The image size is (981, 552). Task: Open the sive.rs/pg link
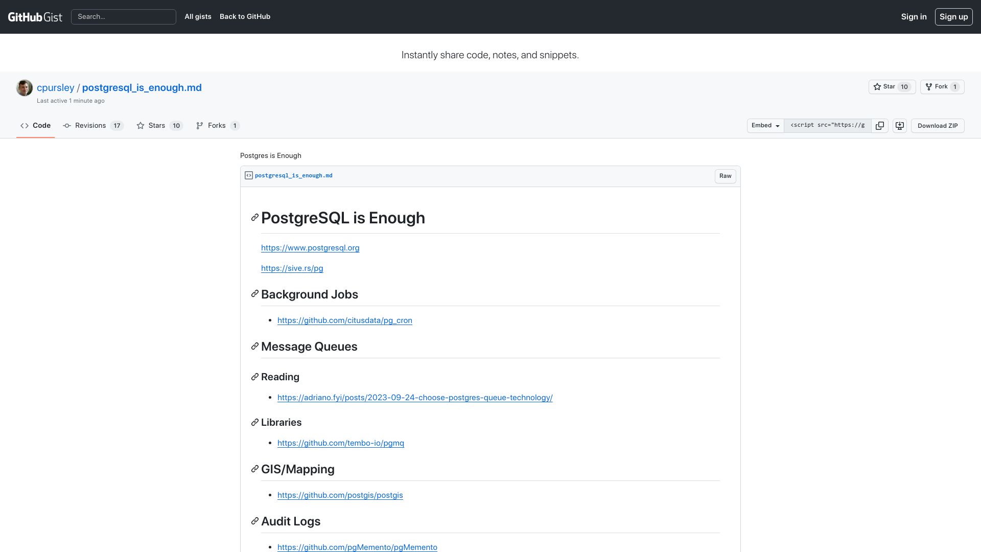292,268
